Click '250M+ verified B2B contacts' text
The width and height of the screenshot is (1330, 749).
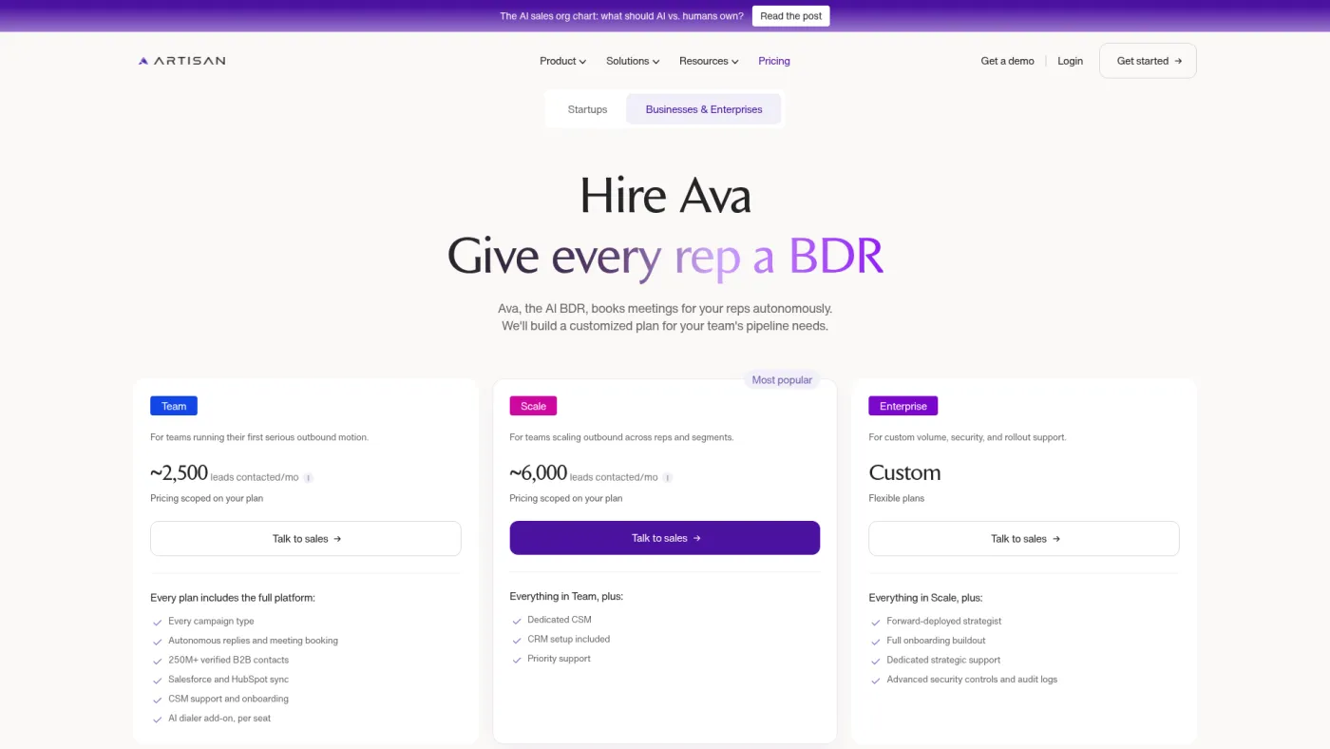point(228,660)
